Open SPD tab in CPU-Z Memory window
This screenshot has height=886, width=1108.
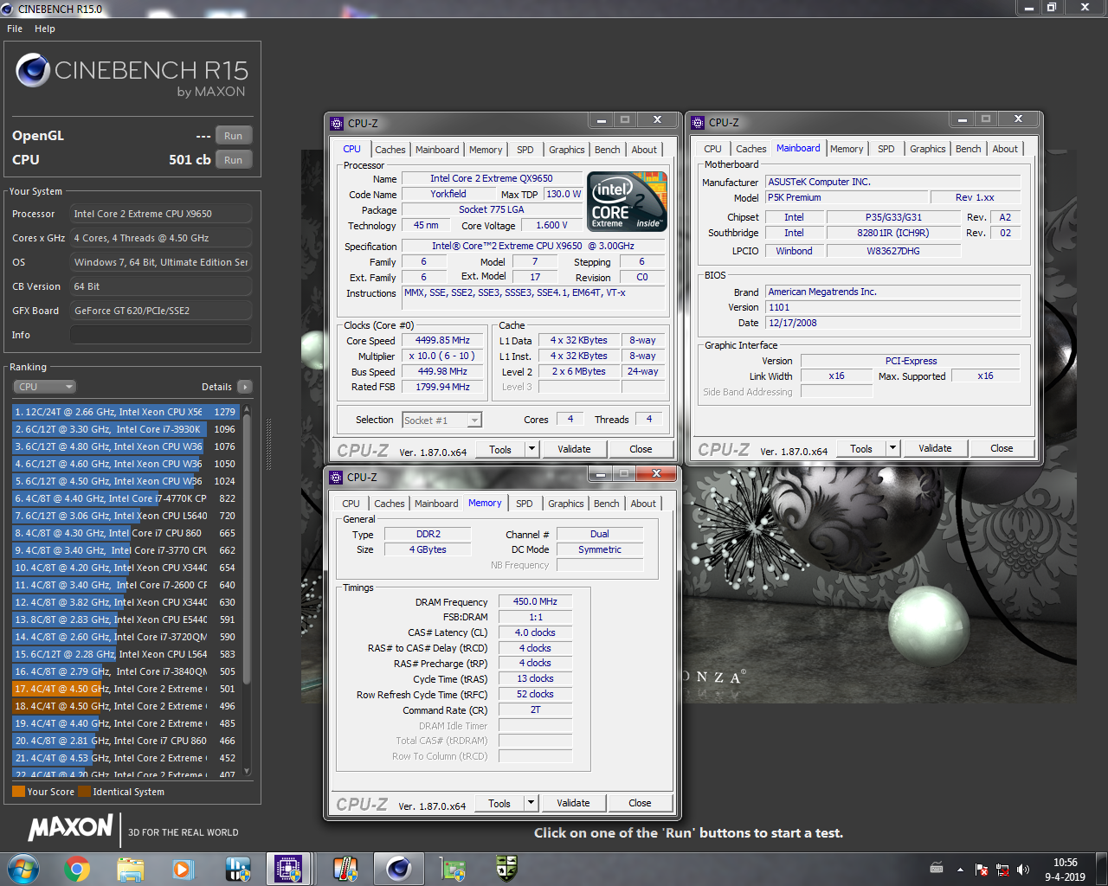[525, 504]
